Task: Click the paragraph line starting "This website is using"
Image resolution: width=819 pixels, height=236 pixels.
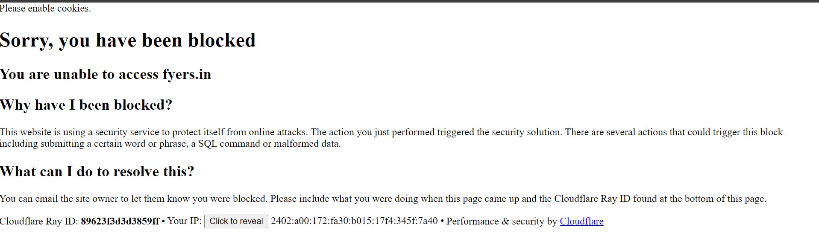Action: pos(171,132)
